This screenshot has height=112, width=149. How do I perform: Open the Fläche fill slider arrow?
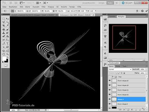coord(146,73)
